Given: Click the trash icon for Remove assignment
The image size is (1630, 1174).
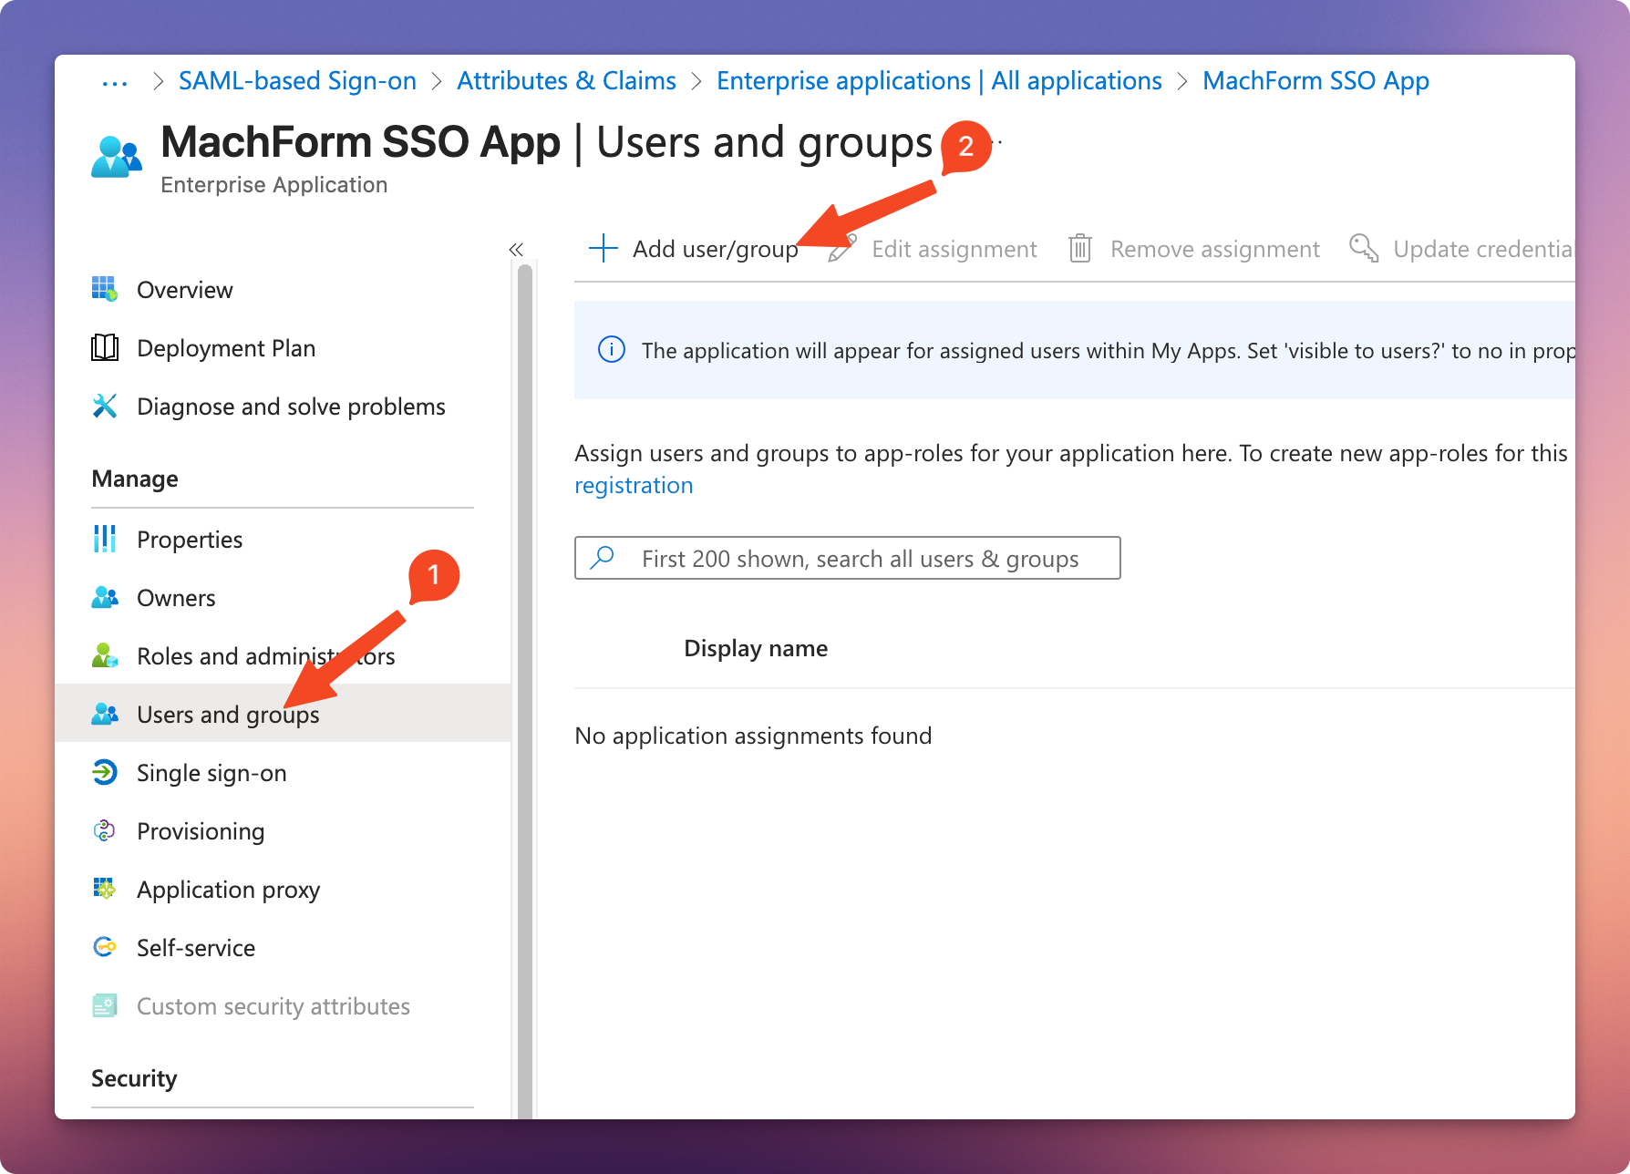Looking at the screenshot, I should click(1080, 248).
